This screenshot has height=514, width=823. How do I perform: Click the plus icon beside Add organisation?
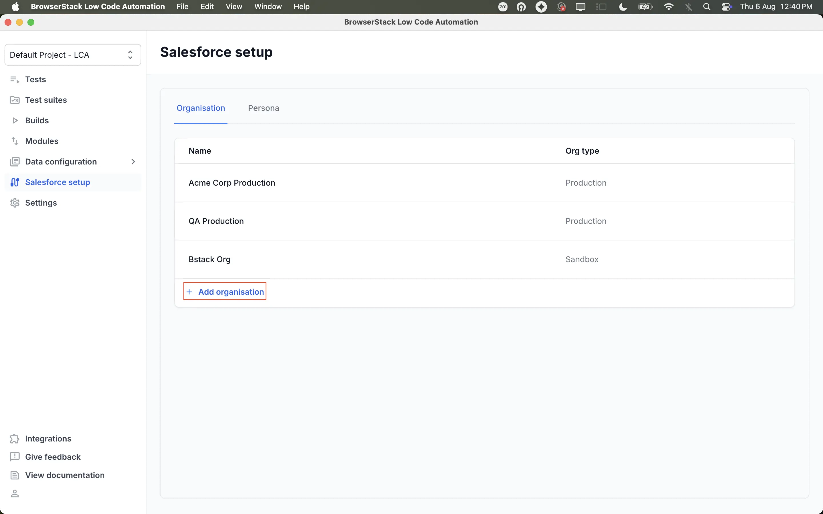coord(189,292)
